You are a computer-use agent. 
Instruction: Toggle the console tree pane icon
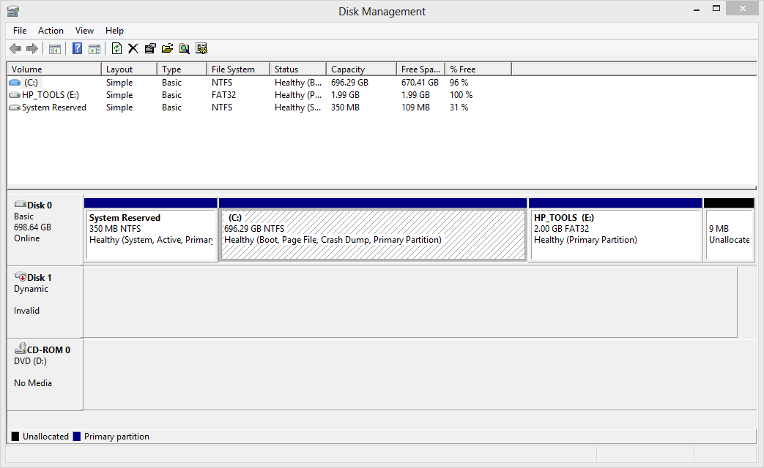[54, 49]
